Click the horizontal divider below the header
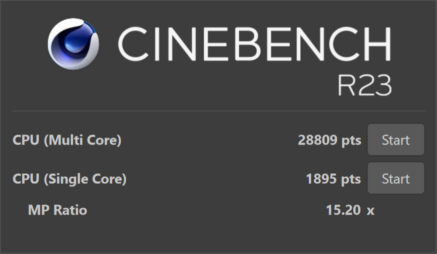Viewport: 437px width, 254px height. click(219, 110)
